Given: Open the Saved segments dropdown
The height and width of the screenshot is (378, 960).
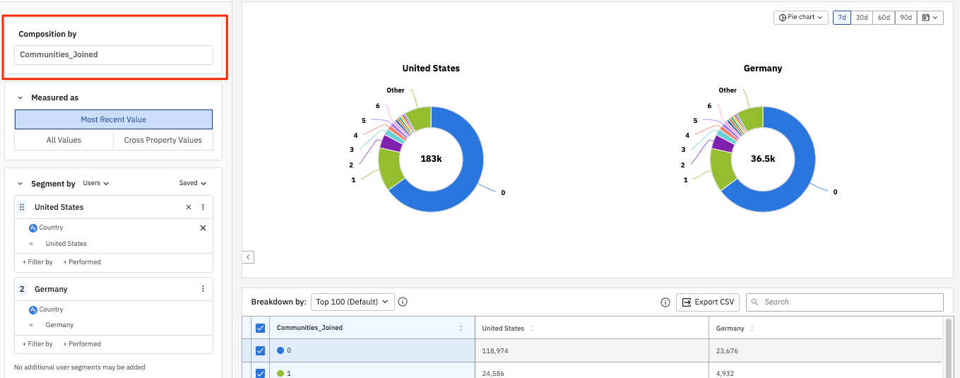Looking at the screenshot, I should pyautogui.click(x=192, y=183).
